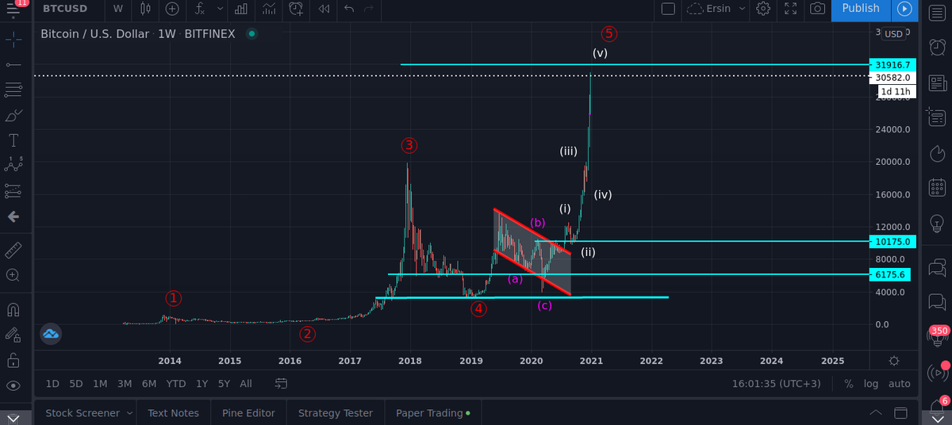952x425 pixels.
Task: Set the chart range to 6M
Action: click(148, 384)
